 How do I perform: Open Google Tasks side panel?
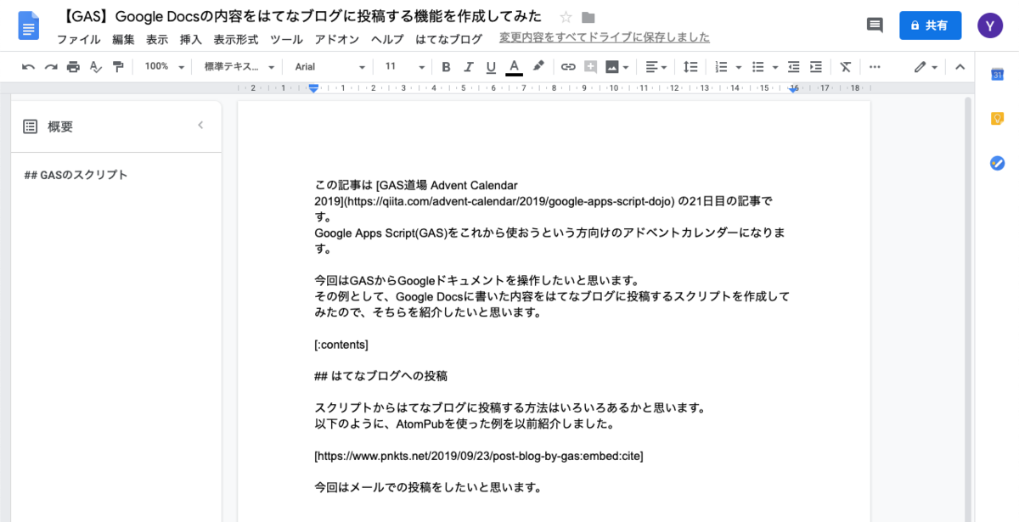coord(998,163)
